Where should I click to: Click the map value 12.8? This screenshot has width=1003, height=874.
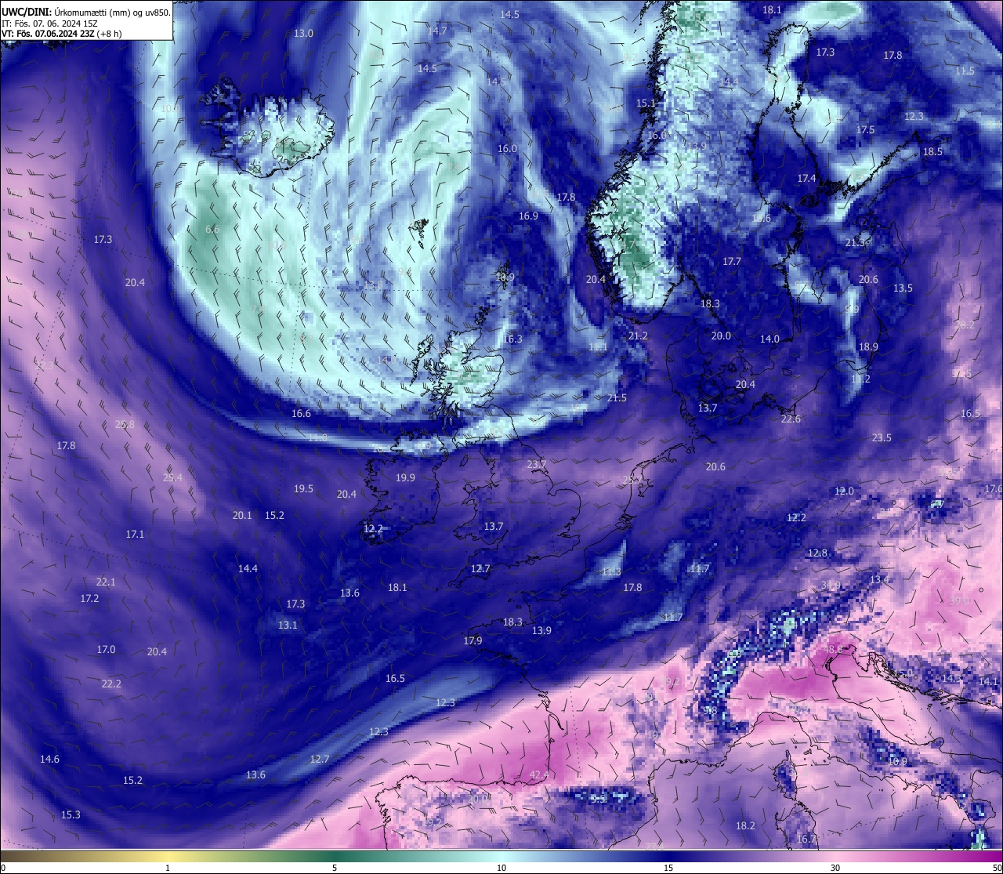817,553
